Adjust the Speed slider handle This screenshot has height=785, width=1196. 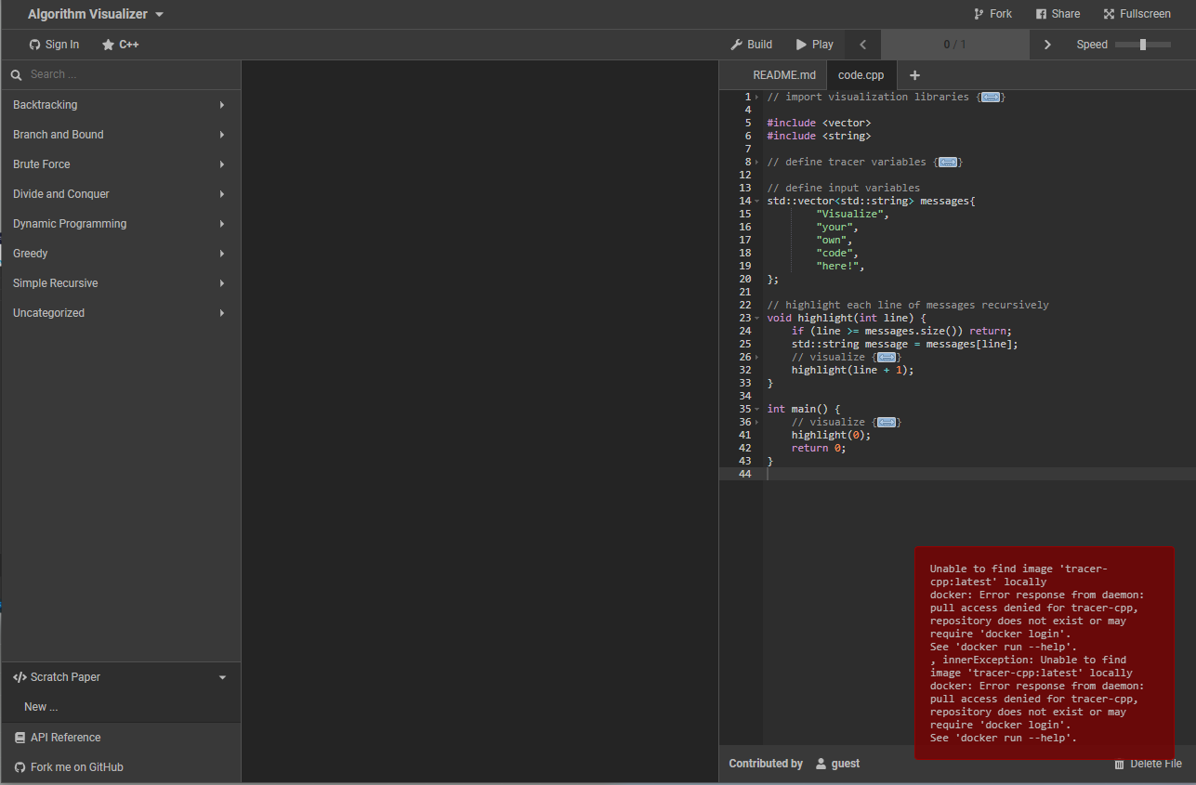coord(1142,45)
